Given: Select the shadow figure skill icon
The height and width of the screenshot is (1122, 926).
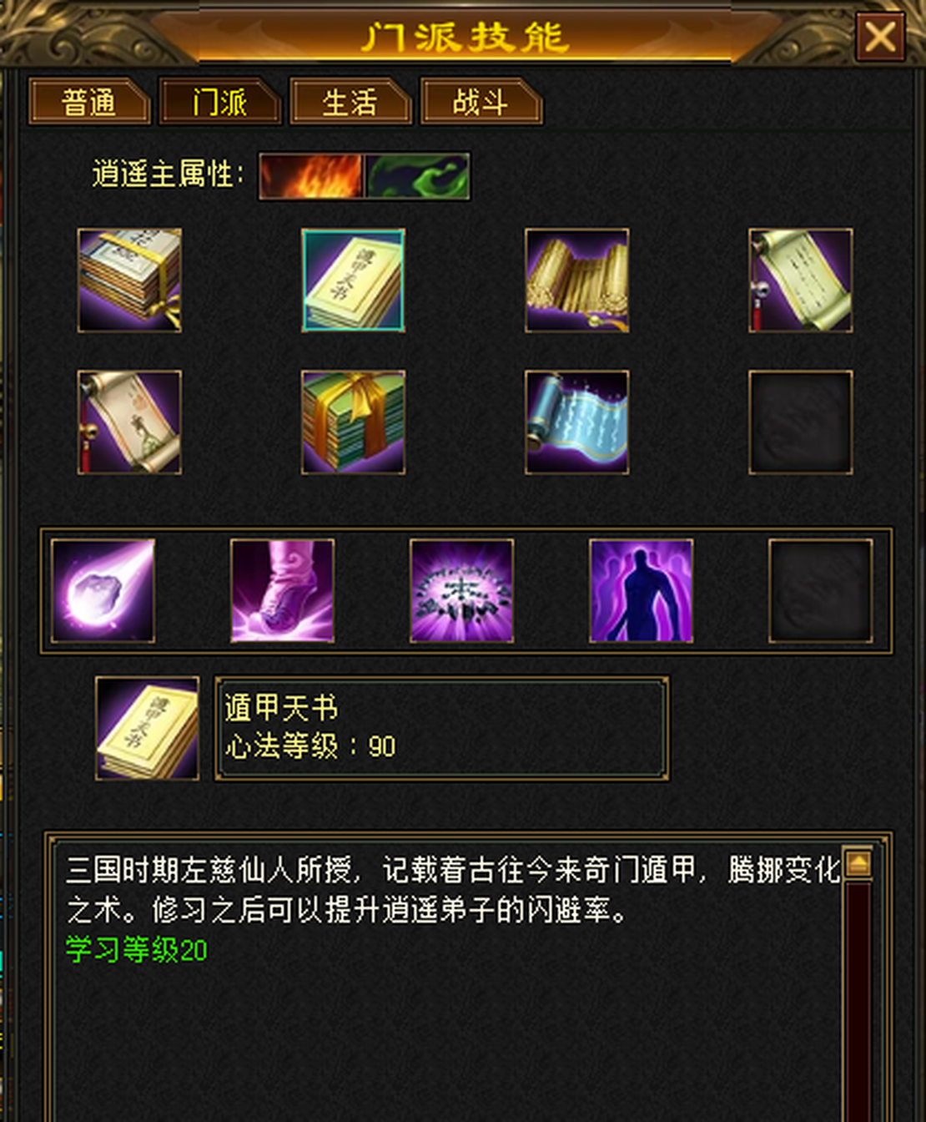Looking at the screenshot, I should click(x=641, y=591).
